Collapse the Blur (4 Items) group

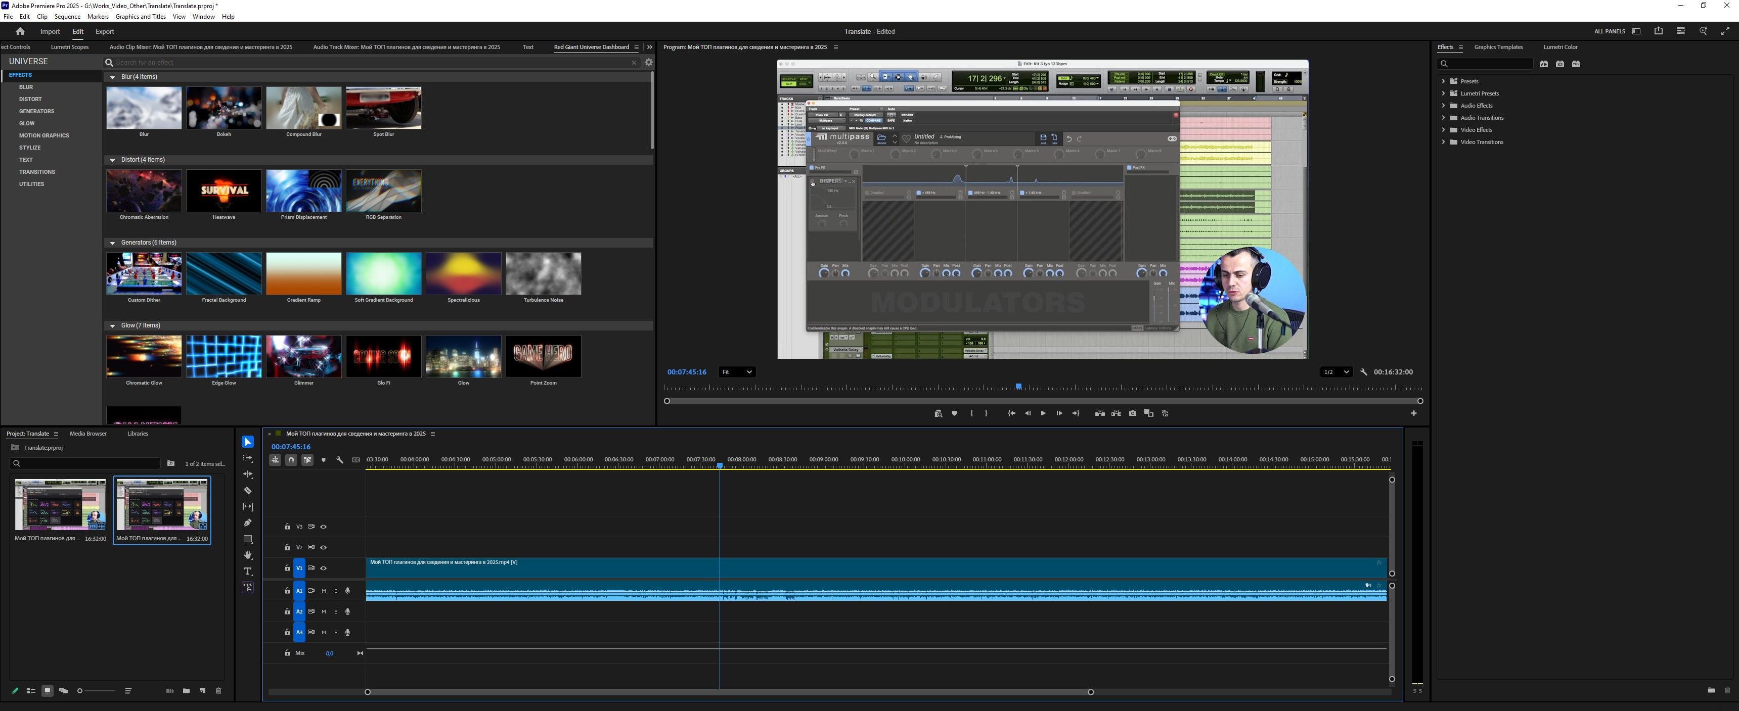pyautogui.click(x=112, y=77)
